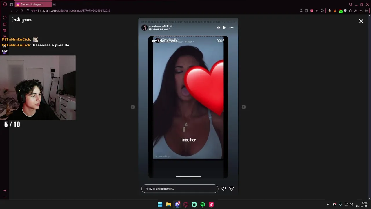Play the paused story
The width and height of the screenshot is (371, 209).
tap(224, 28)
